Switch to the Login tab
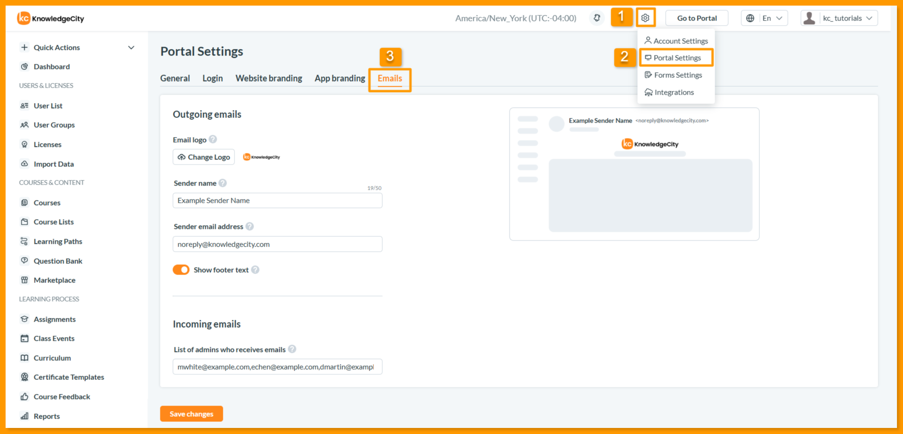The image size is (903, 434). click(x=213, y=78)
